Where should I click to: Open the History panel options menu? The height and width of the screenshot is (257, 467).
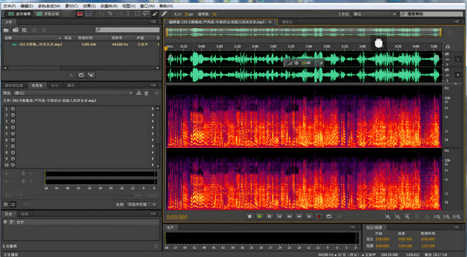[153, 213]
